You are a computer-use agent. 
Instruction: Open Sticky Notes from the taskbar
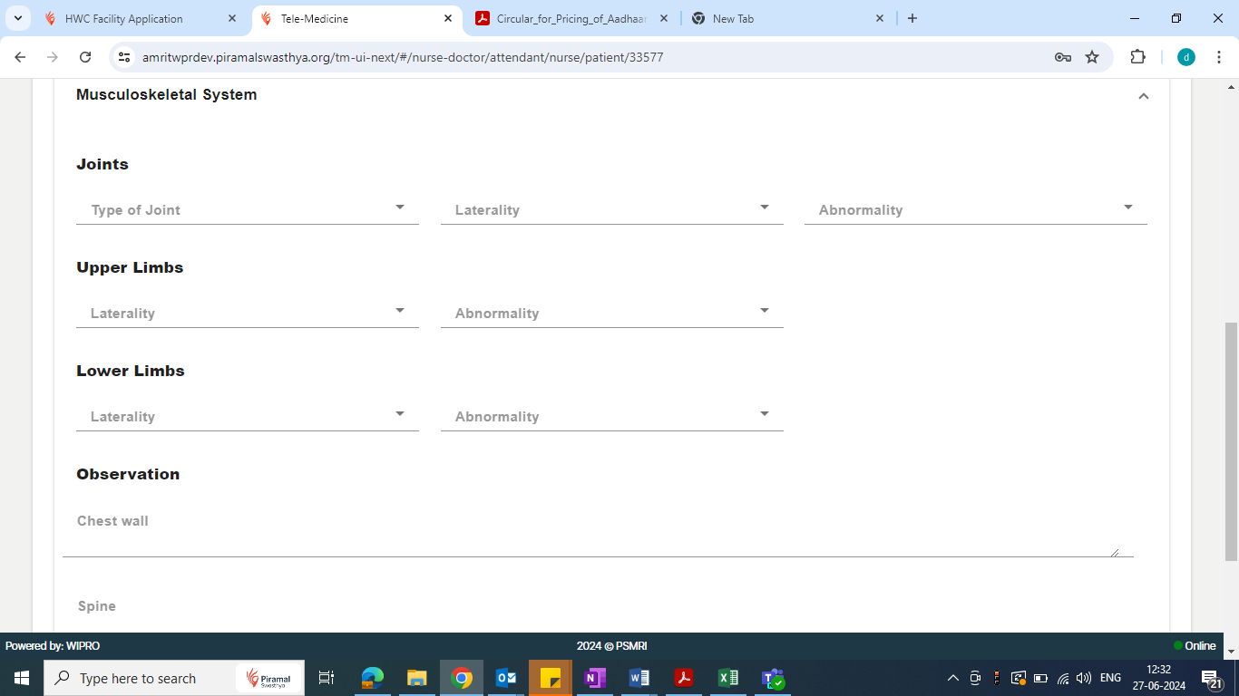pos(551,678)
